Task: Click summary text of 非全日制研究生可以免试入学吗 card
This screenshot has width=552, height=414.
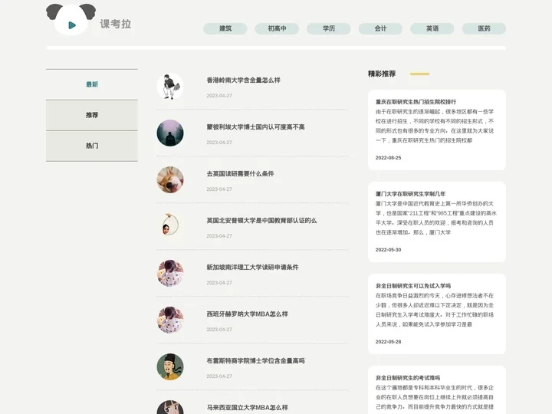Action: [x=435, y=310]
